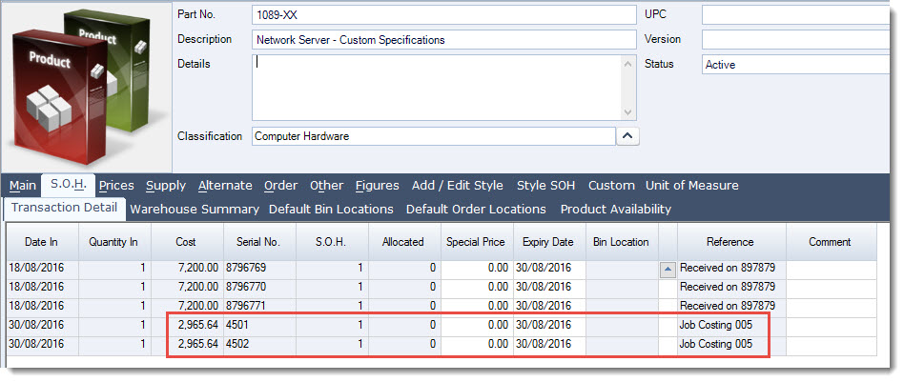The width and height of the screenshot is (904, 382).
Task: Select serial number 4502 cell
Action: click(x=259, y=344)
